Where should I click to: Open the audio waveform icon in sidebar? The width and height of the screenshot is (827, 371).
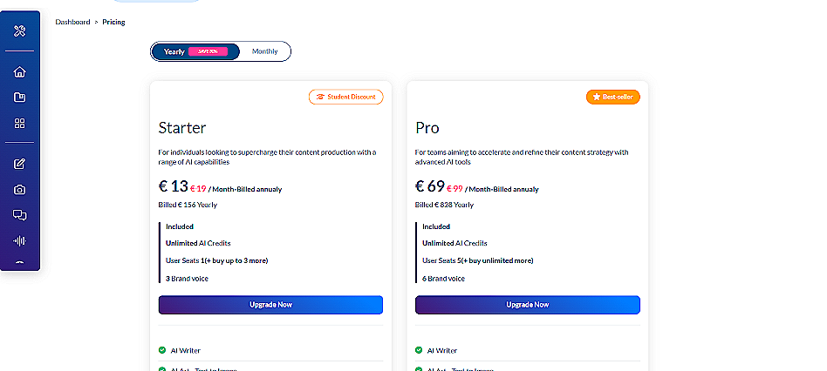click(19, 240)
